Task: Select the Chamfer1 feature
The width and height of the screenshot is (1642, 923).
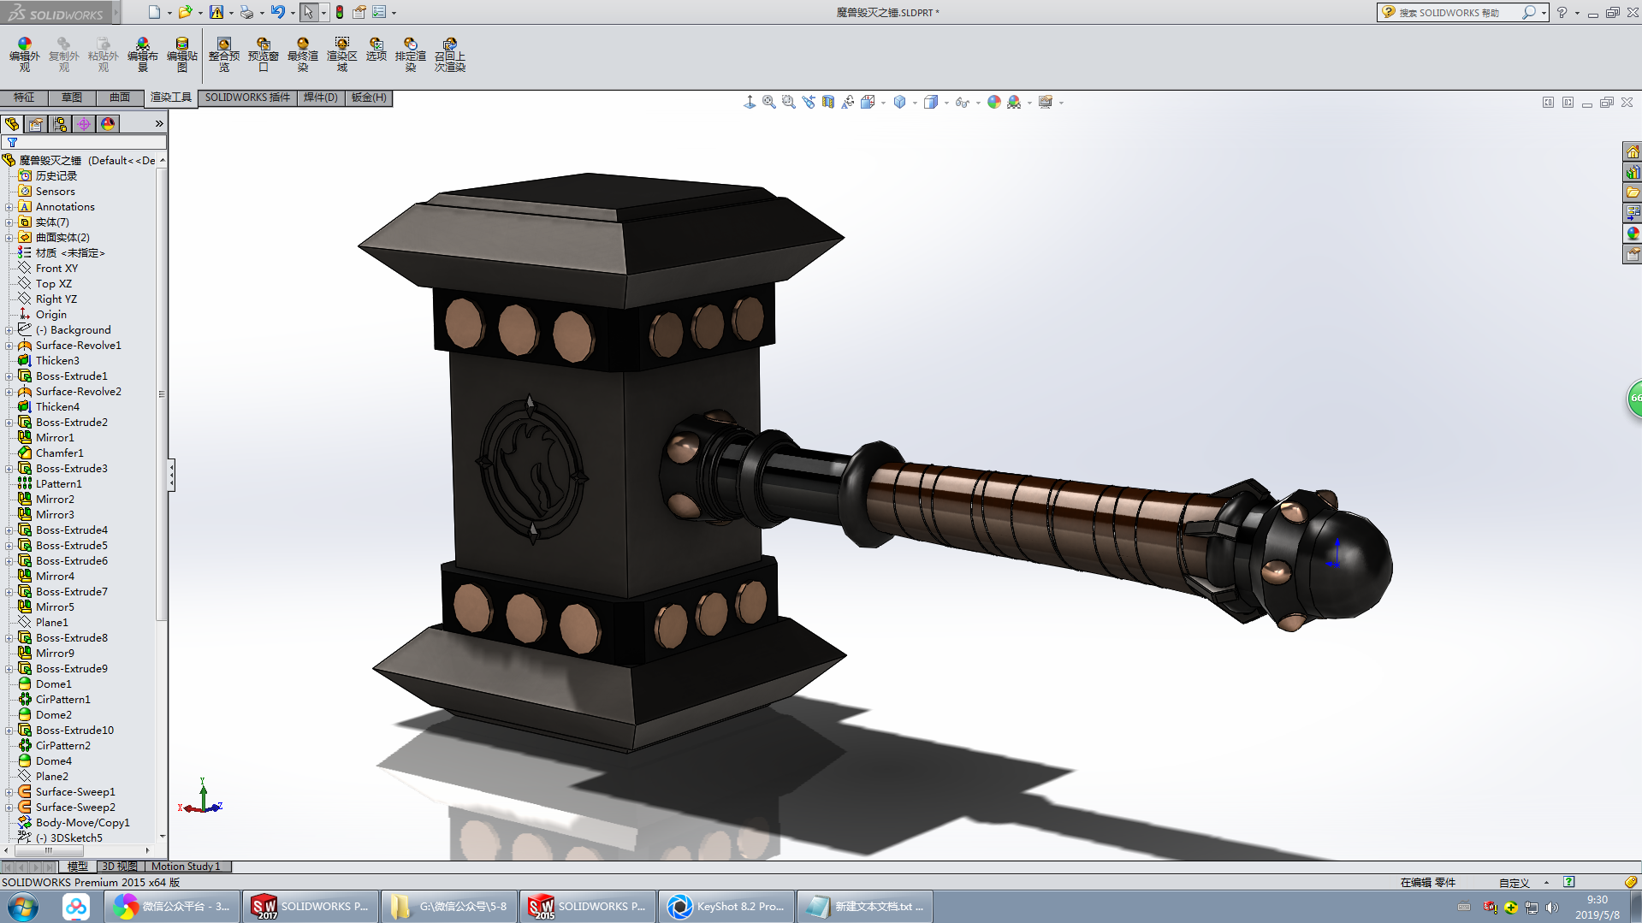Action: pyautogui.click(x=59, y=453)
